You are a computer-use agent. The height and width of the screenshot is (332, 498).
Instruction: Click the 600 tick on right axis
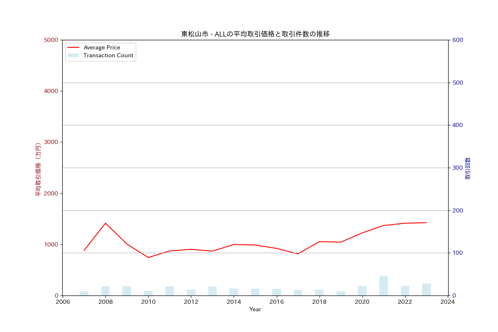pyautogui.click(x=458, y=40)
